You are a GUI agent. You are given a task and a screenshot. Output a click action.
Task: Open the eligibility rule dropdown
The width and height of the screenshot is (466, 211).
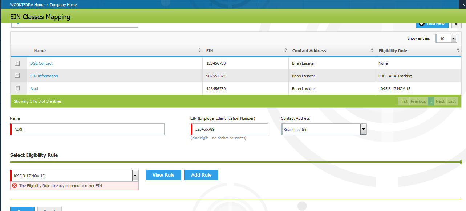(135, 176)
